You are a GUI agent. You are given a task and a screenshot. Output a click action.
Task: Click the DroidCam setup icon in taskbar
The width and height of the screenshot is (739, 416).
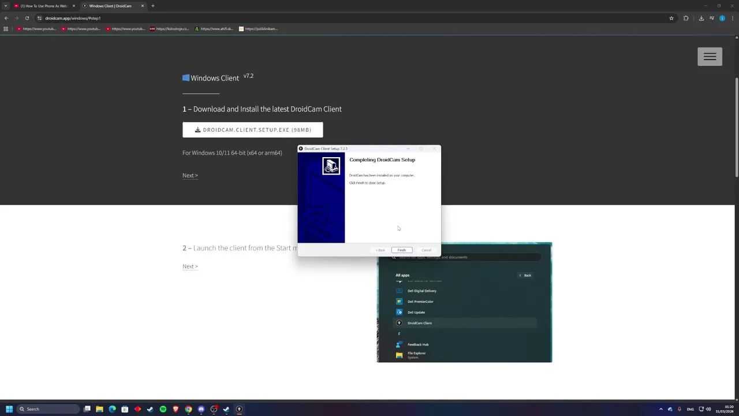pos(239,409)
